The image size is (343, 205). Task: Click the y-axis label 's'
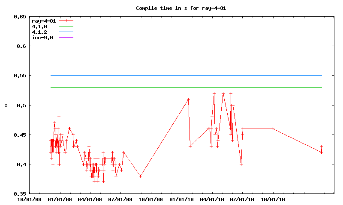6,105
